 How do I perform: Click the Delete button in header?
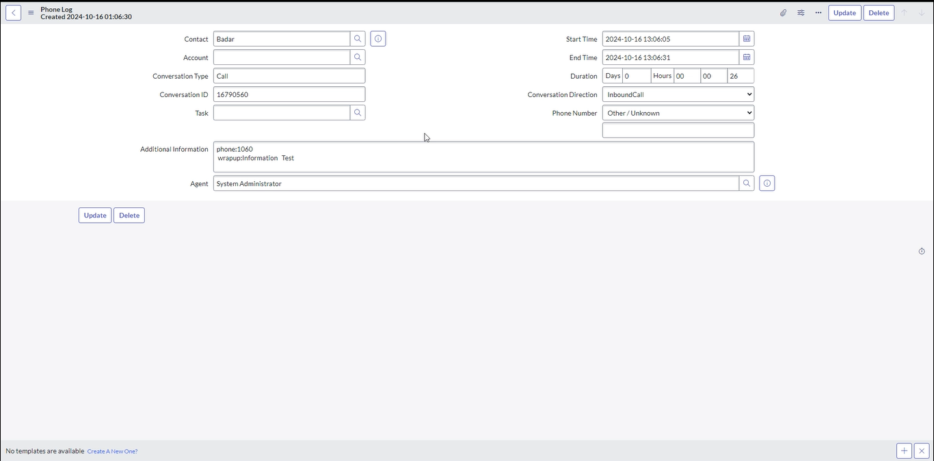(879, 13)
